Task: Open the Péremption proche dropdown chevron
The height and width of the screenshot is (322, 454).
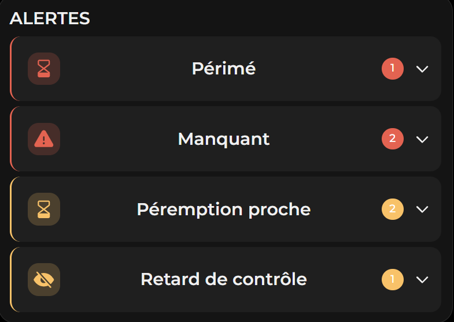Action: [x=422, y=209]
